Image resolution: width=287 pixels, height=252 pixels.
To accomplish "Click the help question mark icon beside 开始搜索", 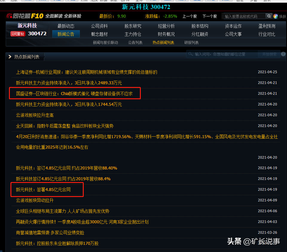I will pos(283,54).
